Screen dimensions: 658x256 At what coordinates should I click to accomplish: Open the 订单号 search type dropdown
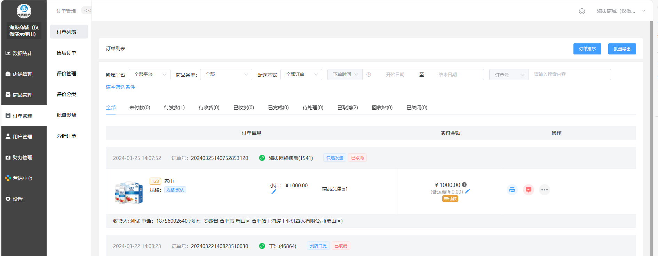click(509, 75)
